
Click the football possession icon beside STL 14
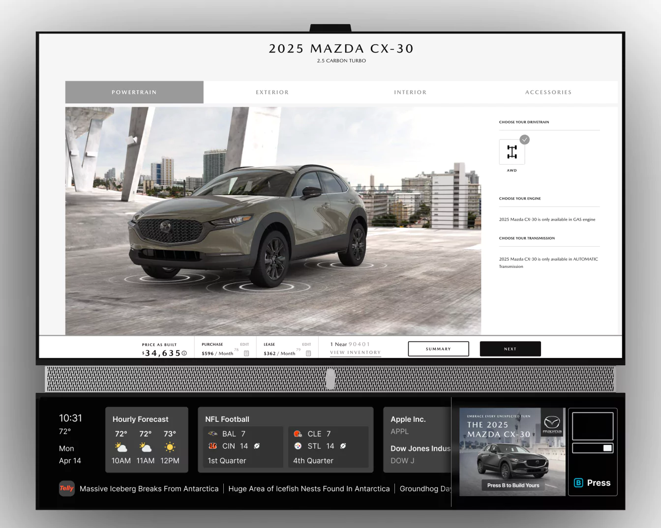[343, 446]
